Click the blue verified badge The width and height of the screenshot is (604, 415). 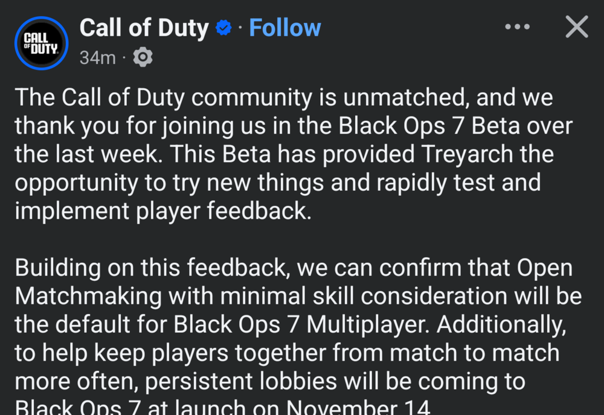click(224, 28)
